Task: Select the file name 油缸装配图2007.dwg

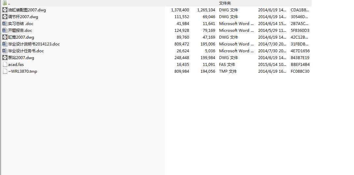Action: [x=27, y=10]
